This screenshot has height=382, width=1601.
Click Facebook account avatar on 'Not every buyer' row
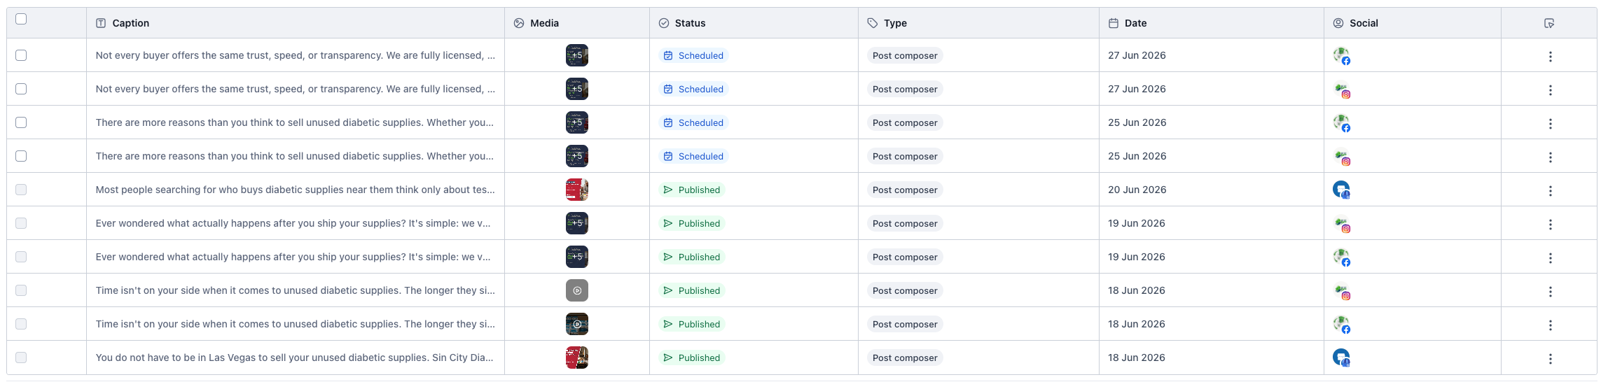pyautogui.click(x=1341, y=55)
